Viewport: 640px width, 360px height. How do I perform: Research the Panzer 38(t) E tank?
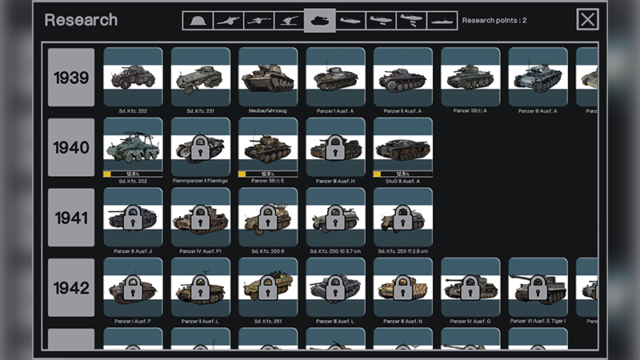pos(268,147)
